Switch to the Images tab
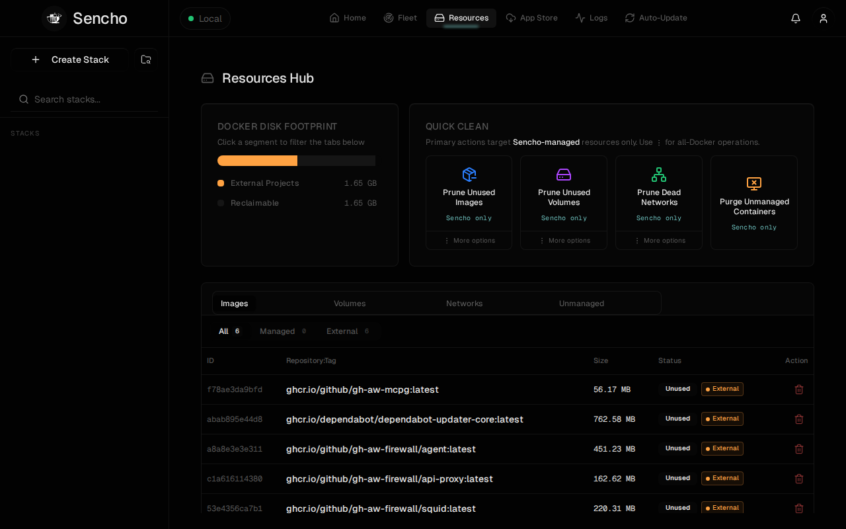Screen dimensions: 846x529 pos(235,304)
